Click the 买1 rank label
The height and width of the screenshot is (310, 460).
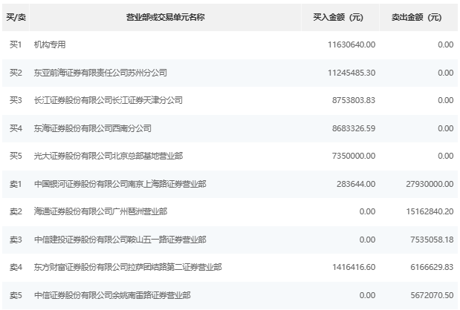click(x=16, y=44)
